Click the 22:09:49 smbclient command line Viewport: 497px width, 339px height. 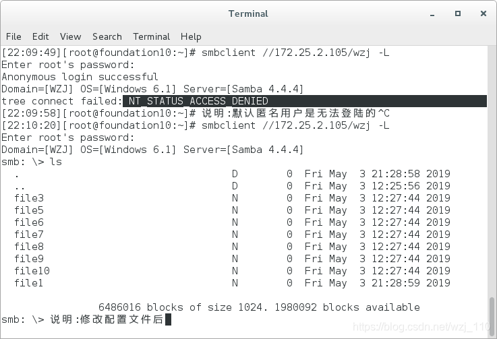coord(196,53)
